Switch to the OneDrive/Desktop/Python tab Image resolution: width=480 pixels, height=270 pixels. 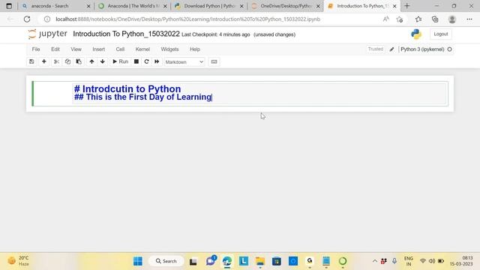click(285, 6)
